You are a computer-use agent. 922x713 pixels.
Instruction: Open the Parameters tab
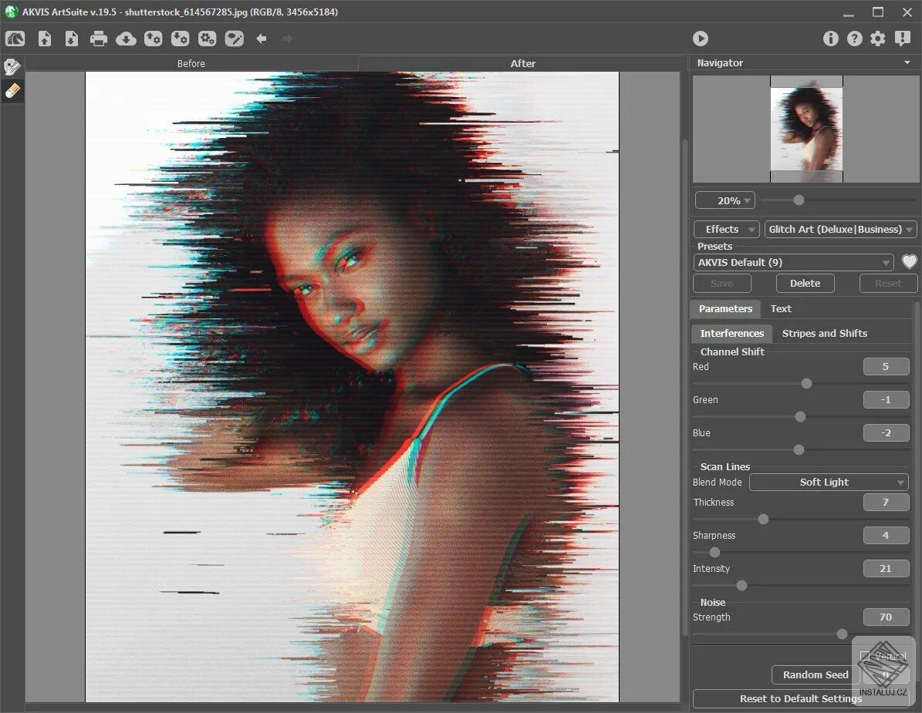click(x=725, y=309)
